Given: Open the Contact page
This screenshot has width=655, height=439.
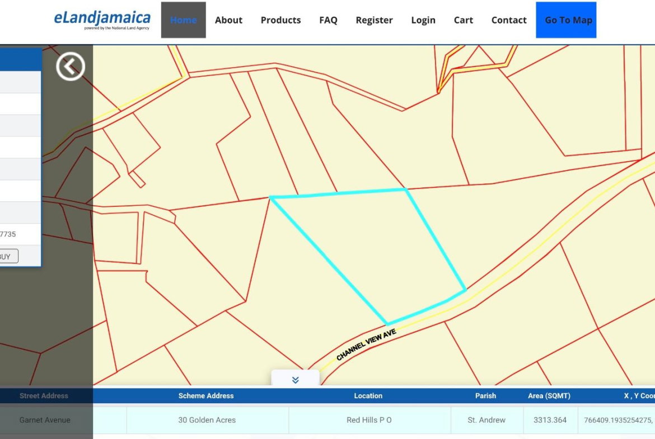Looking at the screenshot, I should click(508, 20).
